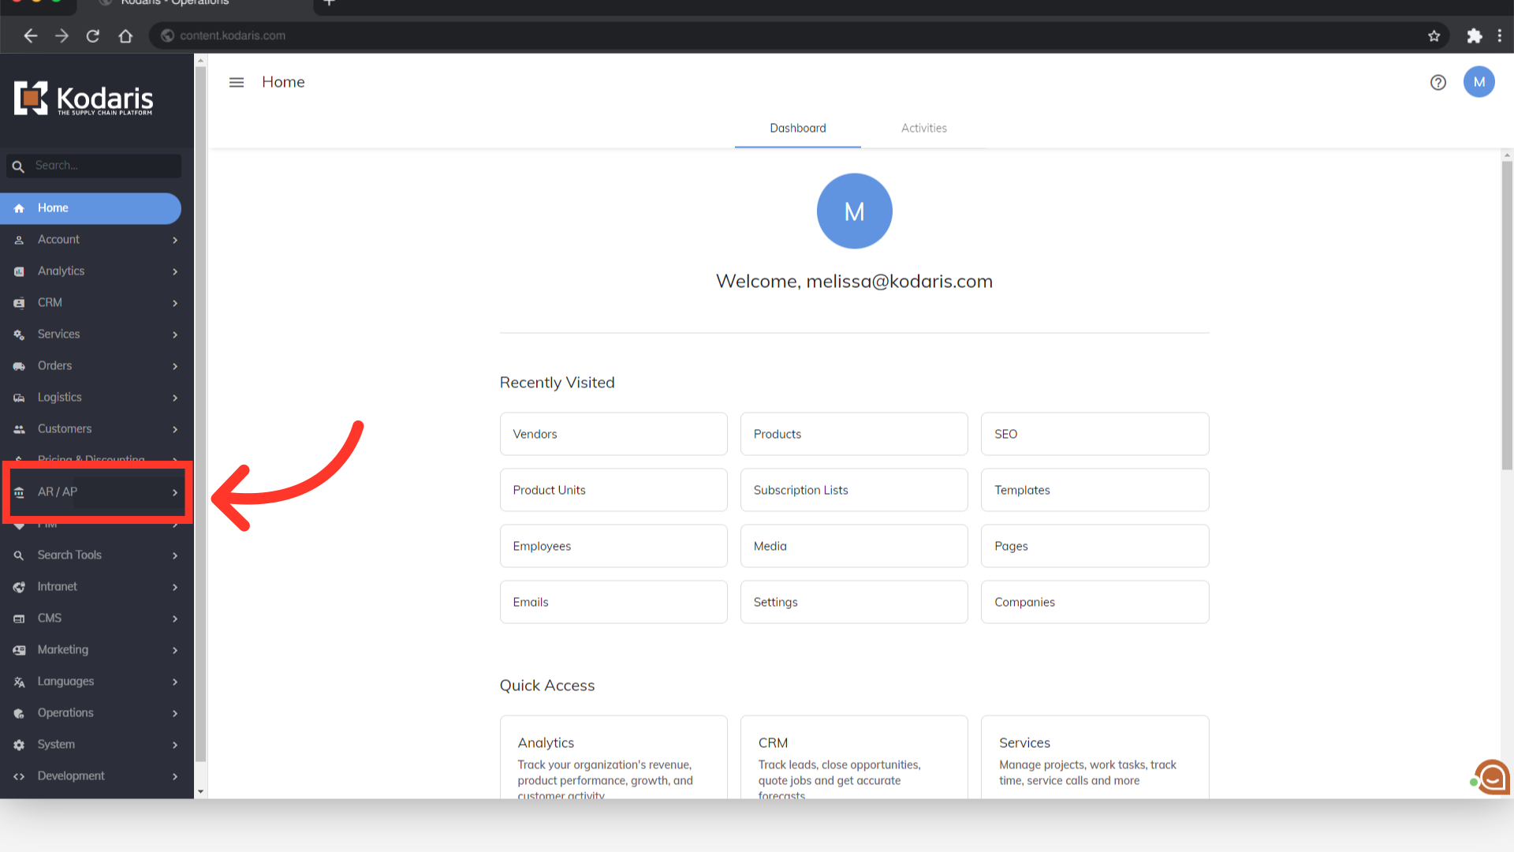This screenshot has width=1514, height=852.
Task: Click the browser home icon
Action: tap(125, 35)
